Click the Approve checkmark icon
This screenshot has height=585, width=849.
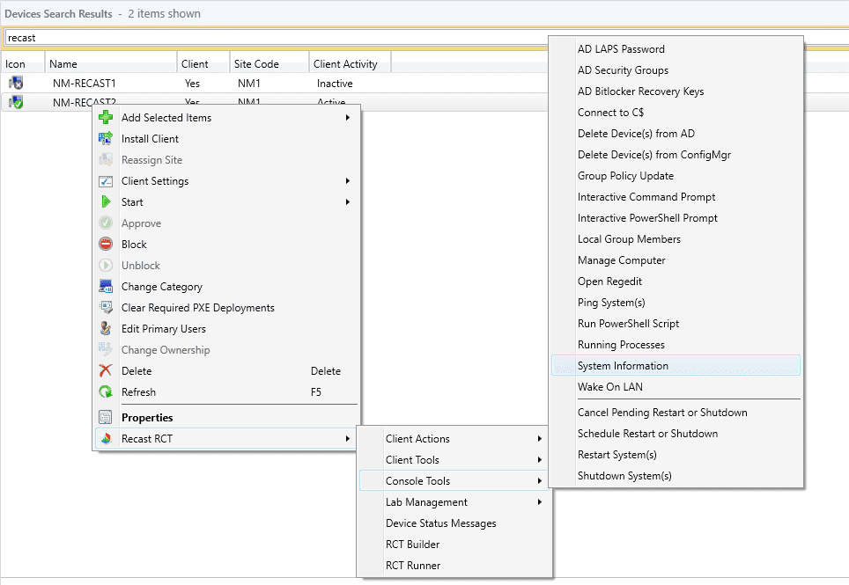point(107,223)
